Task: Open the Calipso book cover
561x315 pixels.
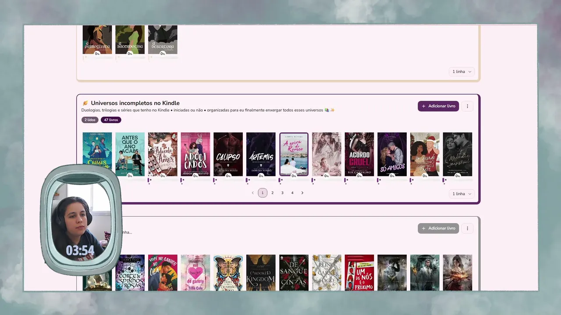Action: [228, 154]
